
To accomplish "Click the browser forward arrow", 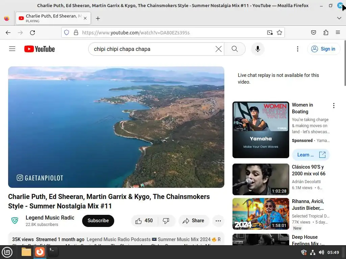I will (x=20, y=33).
